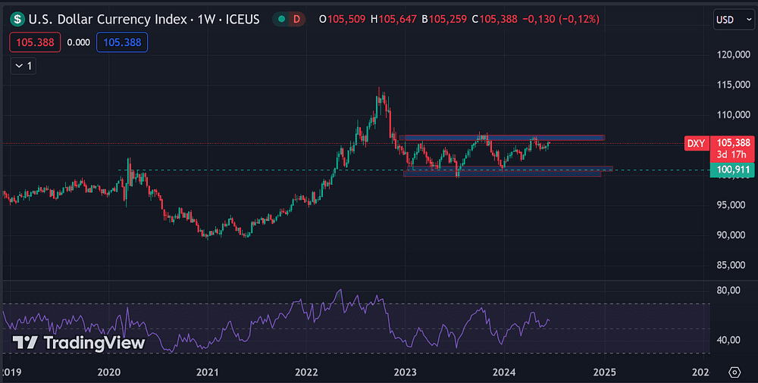This screenshot has height=383, width=758.
Task: Click the 85,000 price axis label
Action: [731, 265]
